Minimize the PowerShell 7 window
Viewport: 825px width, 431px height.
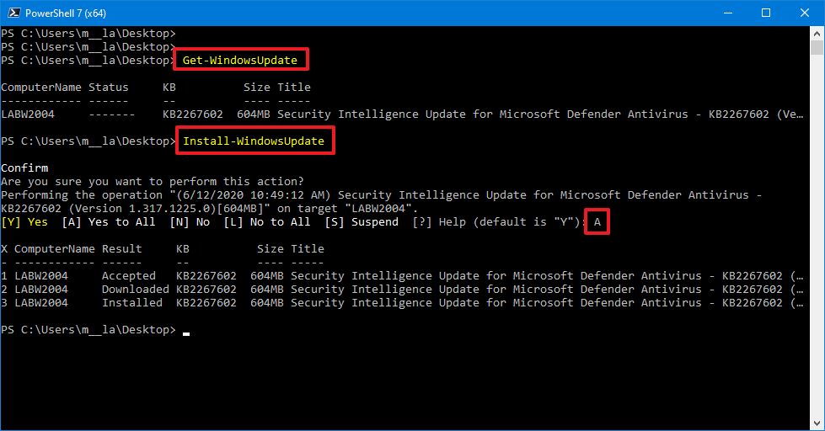point(727,13)
